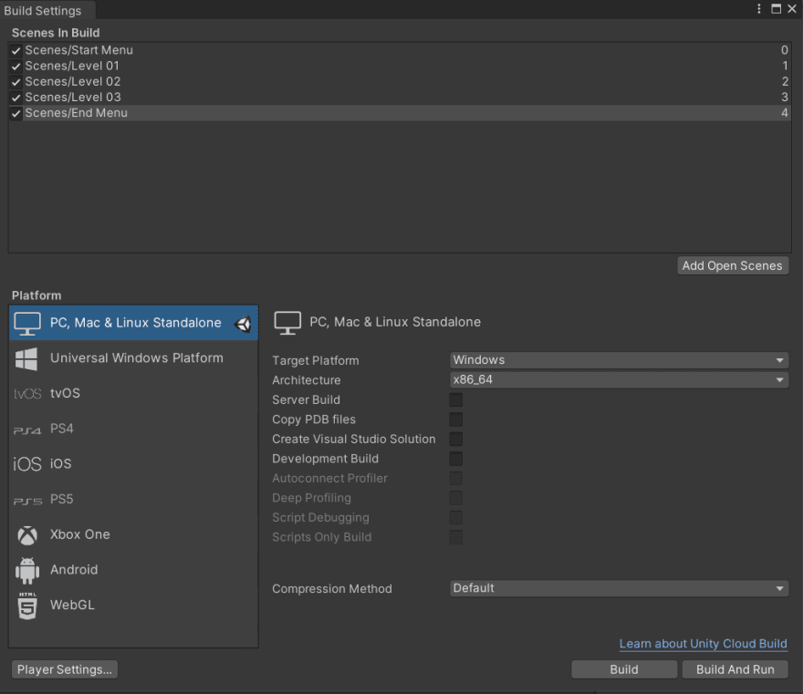
Task: Select PC, Mac & Linux Standalone platform
Action: pos(133,323)
